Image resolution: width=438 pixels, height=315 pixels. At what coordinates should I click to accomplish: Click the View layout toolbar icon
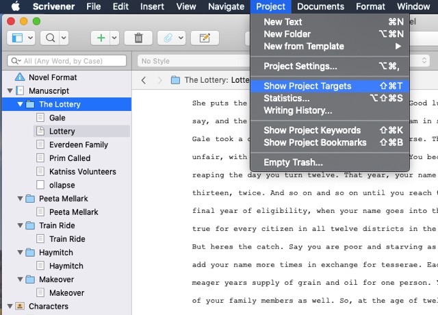click(17, 38)
